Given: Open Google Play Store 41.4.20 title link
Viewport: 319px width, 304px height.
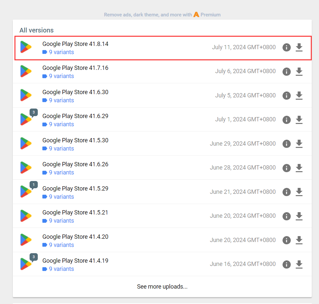Looking at the screenshot, I should point(75,237).
